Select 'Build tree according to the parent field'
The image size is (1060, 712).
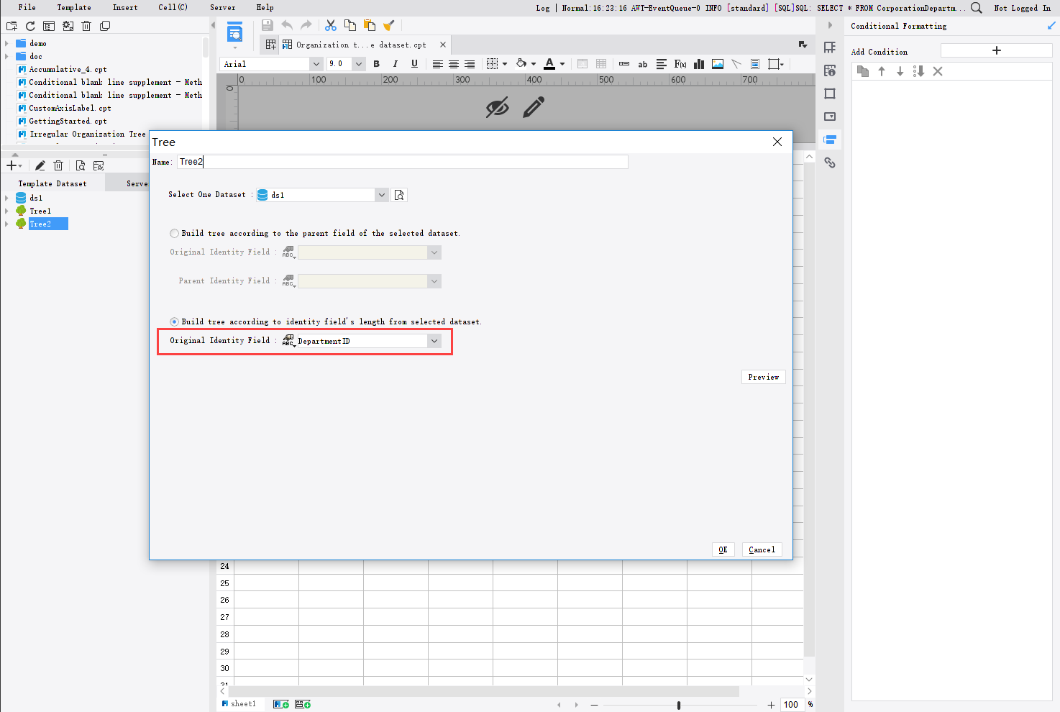tap(174, 233)
